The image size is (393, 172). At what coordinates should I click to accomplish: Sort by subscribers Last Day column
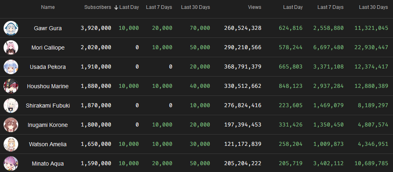pyautogui.click(x=129, y=7)
